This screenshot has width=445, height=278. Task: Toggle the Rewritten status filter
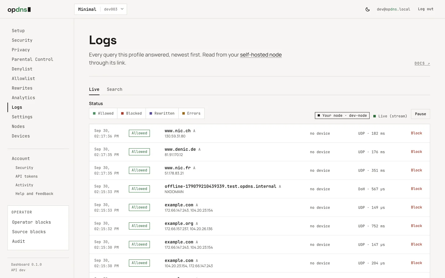pyautogui.click(x=162, y=113)
